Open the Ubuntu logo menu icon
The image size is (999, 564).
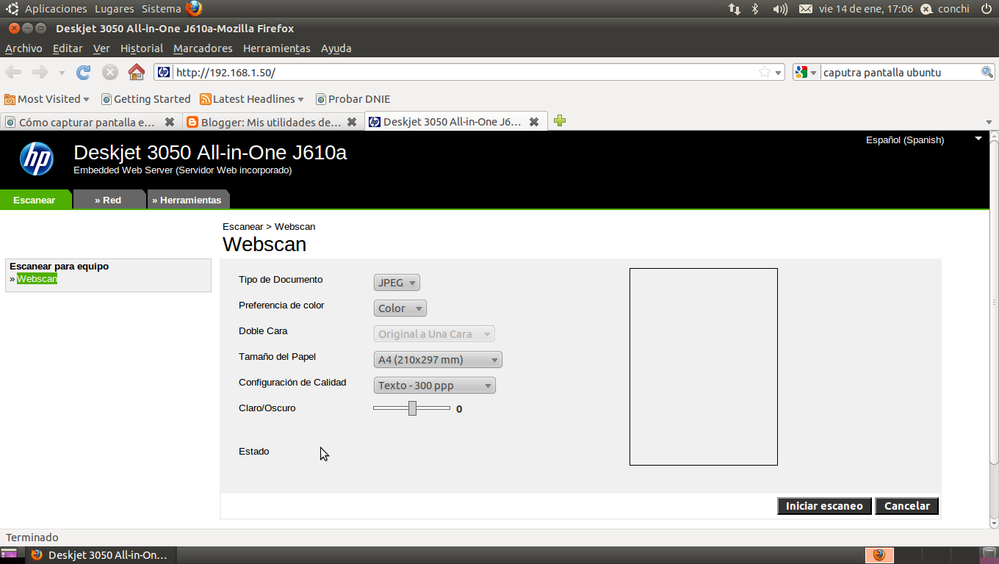tap(12, 9)
